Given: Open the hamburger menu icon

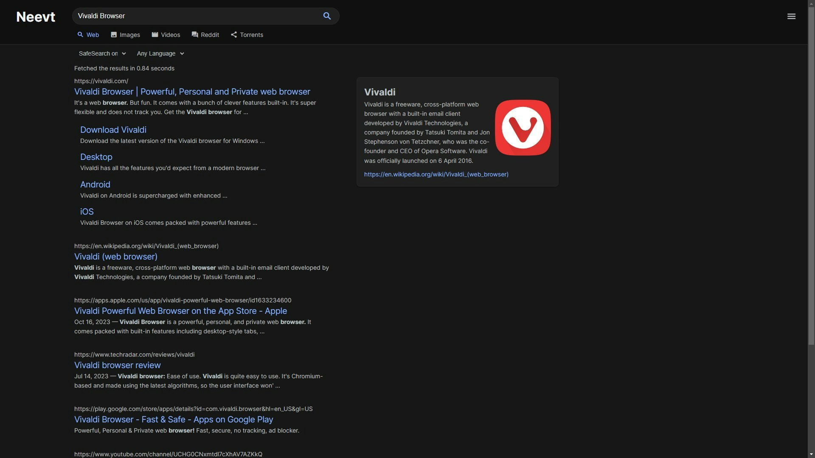Looking at the screenshot, I should [x=791, y=16].
